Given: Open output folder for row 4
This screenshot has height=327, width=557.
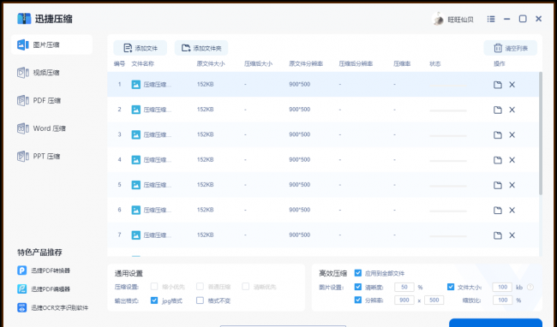Looking at the screenshot, I should (498, 160).
